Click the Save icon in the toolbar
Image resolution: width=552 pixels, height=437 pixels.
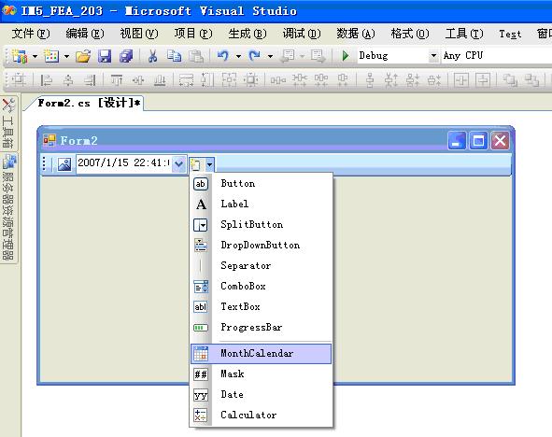[105, 56]
